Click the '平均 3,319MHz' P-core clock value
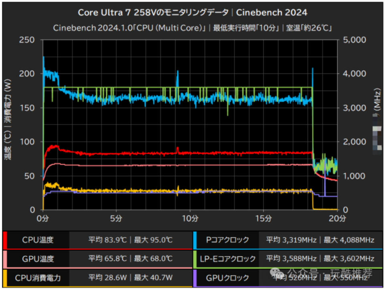Image resolution: width=385 pixels, height=289 pixels. coord(292,240)
